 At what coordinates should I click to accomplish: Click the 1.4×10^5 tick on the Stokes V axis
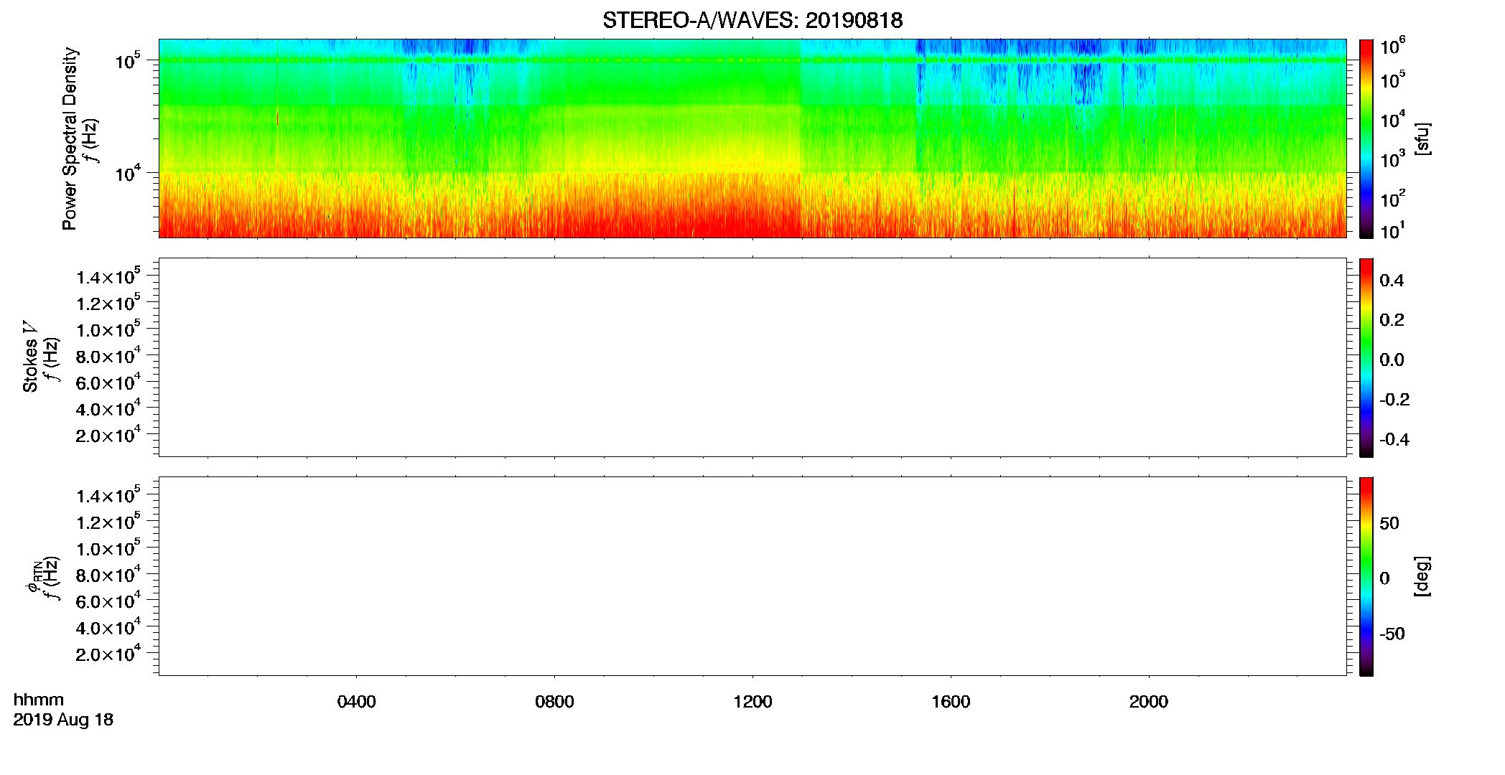coord(108,276)
